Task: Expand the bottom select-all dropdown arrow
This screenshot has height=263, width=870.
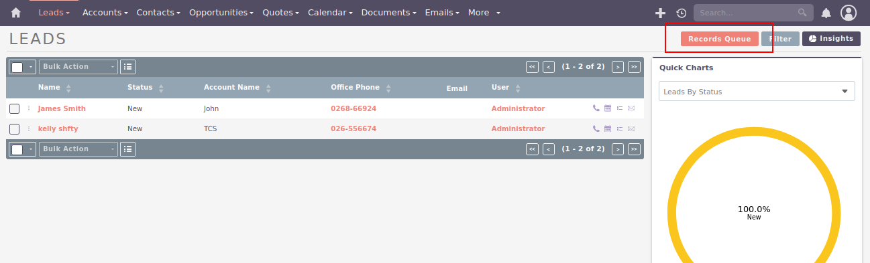Action: pos(31,149)
